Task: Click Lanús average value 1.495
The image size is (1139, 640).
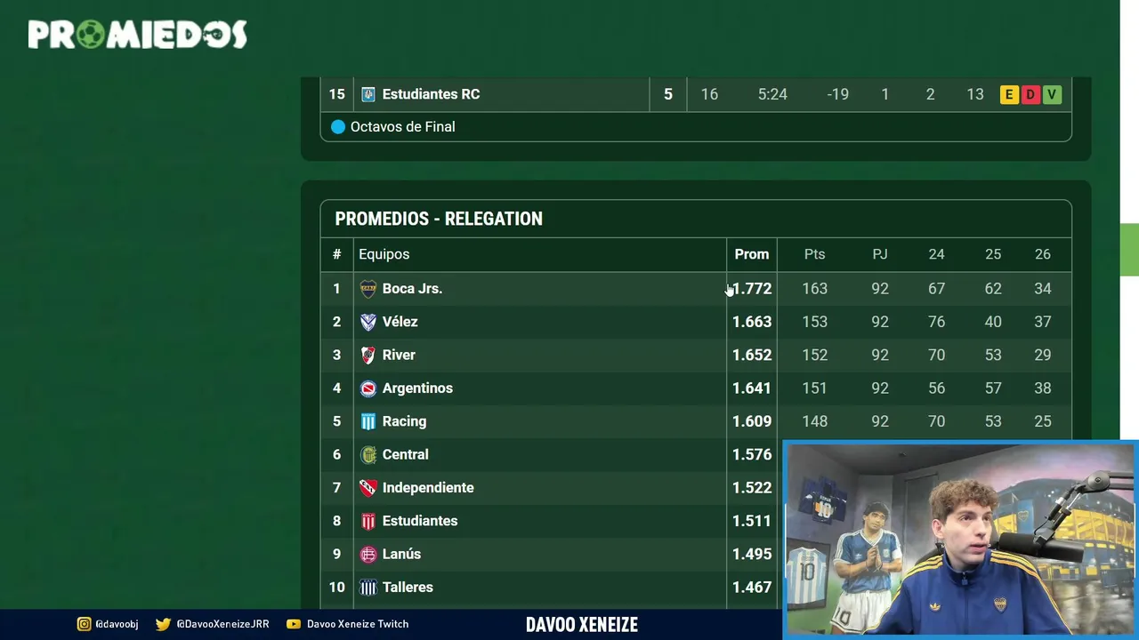Action: (752, 554)
